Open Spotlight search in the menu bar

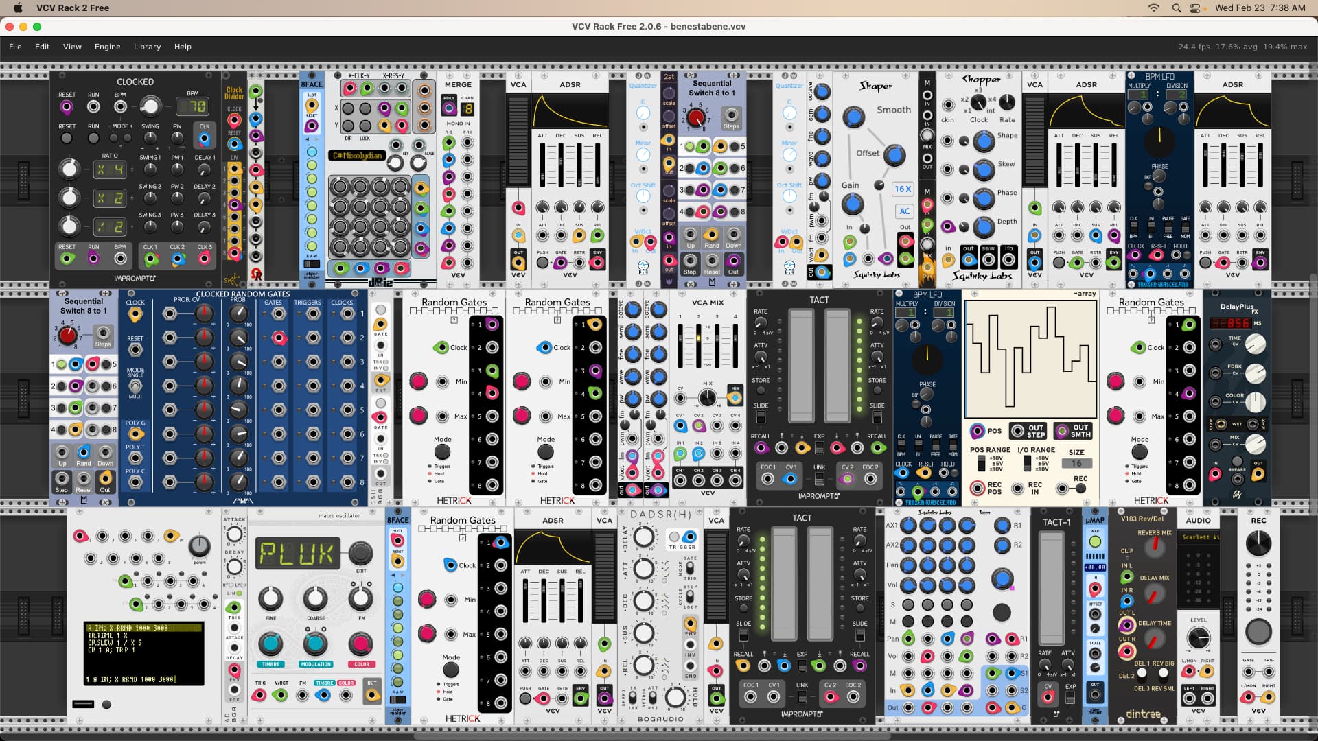pyautogui.click(x=1177, y=8)
